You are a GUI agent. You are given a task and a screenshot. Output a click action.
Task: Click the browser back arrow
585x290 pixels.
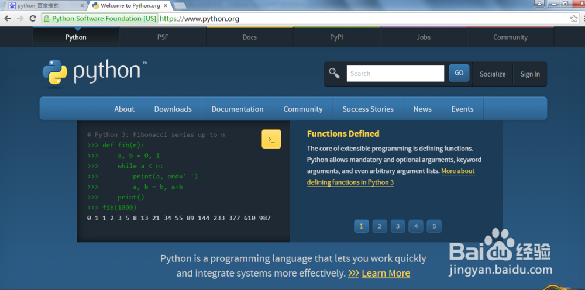tap(8, 18)
